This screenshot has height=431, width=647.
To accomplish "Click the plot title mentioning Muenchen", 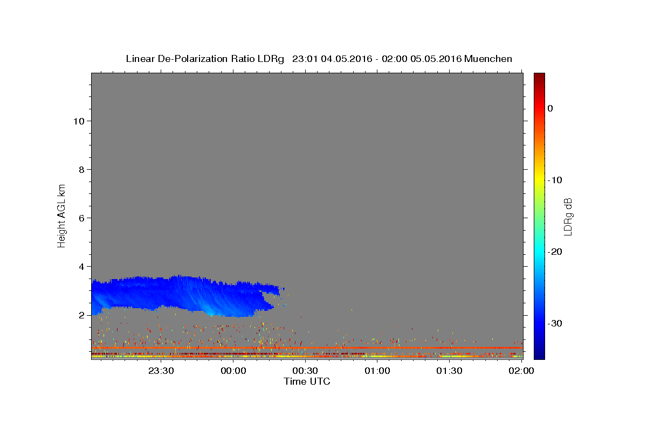I will [319, 59].
